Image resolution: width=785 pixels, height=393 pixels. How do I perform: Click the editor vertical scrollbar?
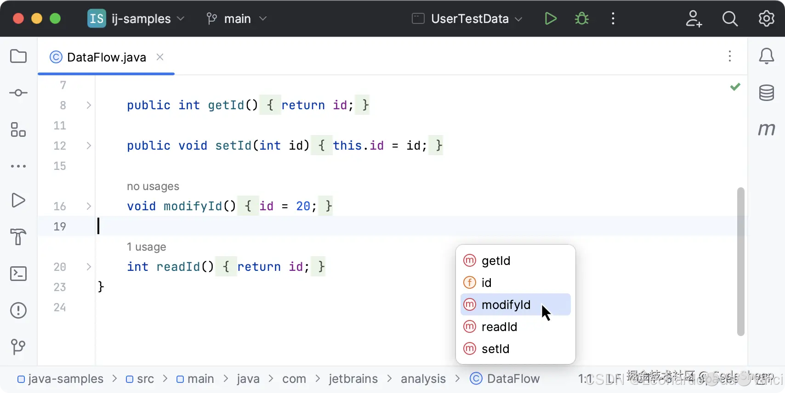[740, 262]
